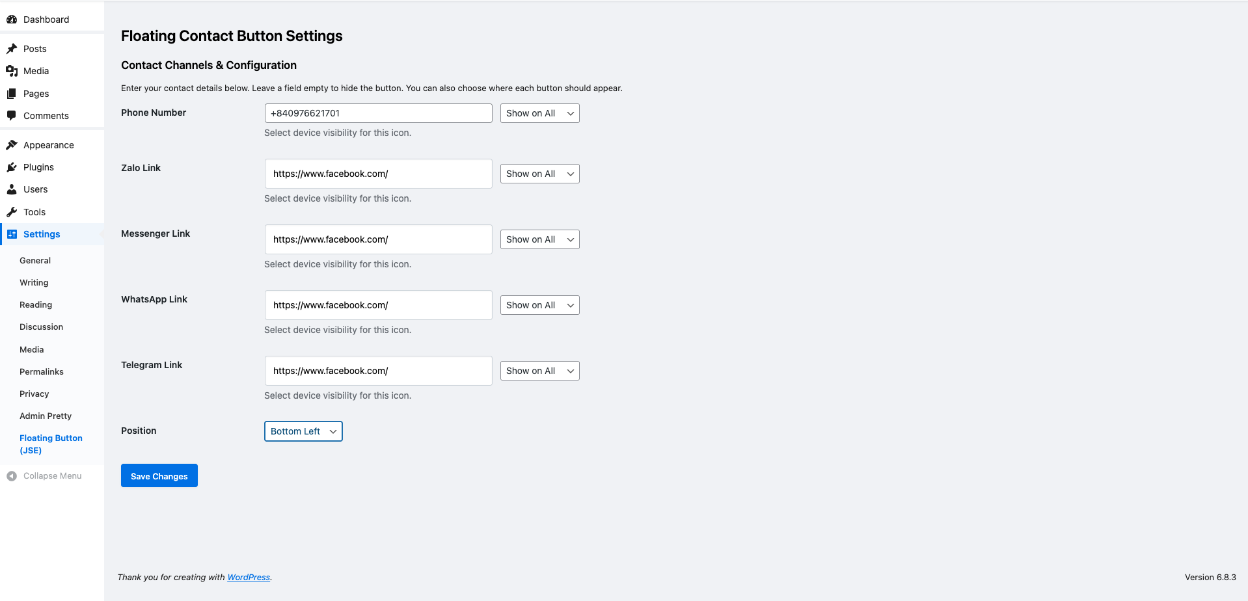Open the Position dropdown set to Bottom Left
This screenshot has height=601, width=1248.
(303, 431)
